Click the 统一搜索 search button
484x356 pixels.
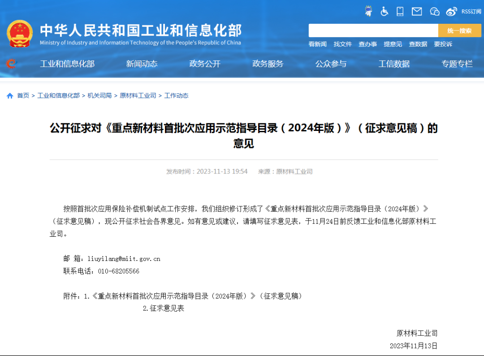pos(460,30)
